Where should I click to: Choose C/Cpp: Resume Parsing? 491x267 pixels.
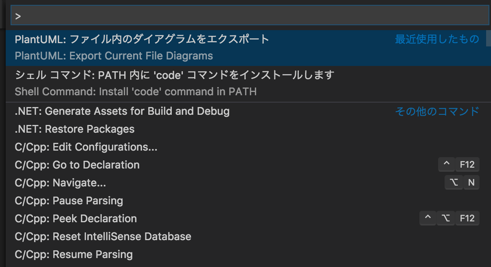click(245, 254)
